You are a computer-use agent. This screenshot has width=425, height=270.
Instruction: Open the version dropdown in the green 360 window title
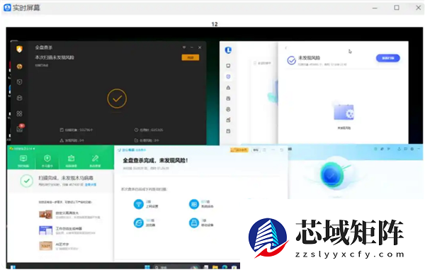pyautogui.click(x=34, y=149)
